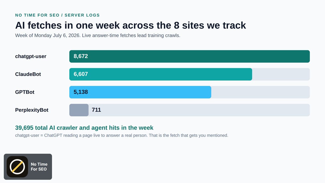Click the PerplexityBot row label
This screenshot has height=183, width=325.
coord(32,110)
